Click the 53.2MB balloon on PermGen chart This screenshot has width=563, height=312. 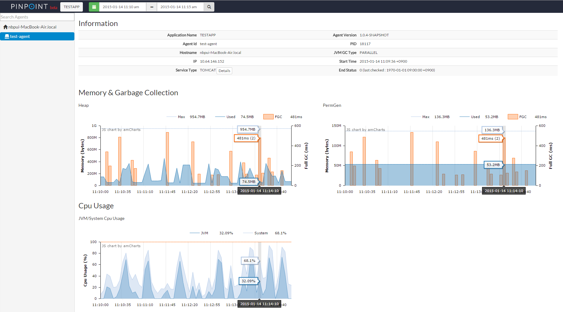pyautogui.click(x=493, y=165)
